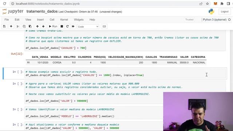The image size is (233, 131).
Task: Click the Jupyter logo
Action: tap(13, 11)
